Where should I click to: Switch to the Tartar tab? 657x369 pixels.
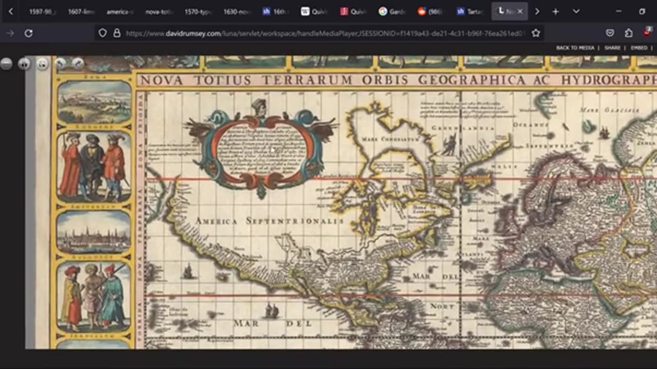pyautogui.click(x=471, y=11)
